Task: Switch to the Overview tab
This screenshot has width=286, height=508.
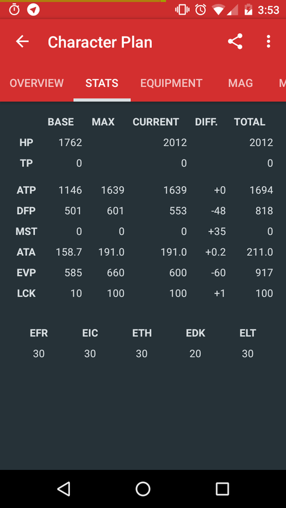Action: click(37, 83)
